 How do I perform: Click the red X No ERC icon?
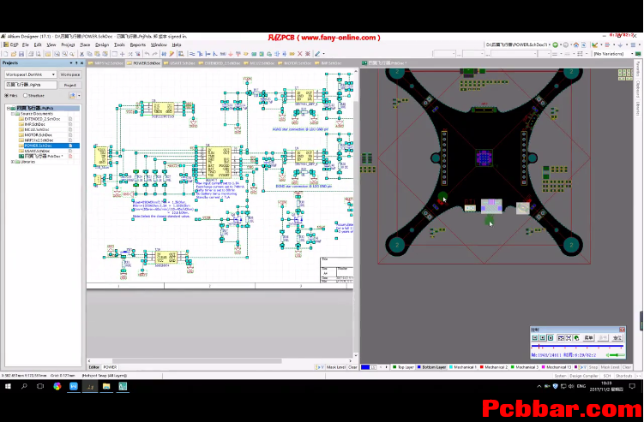coord(300,54)
